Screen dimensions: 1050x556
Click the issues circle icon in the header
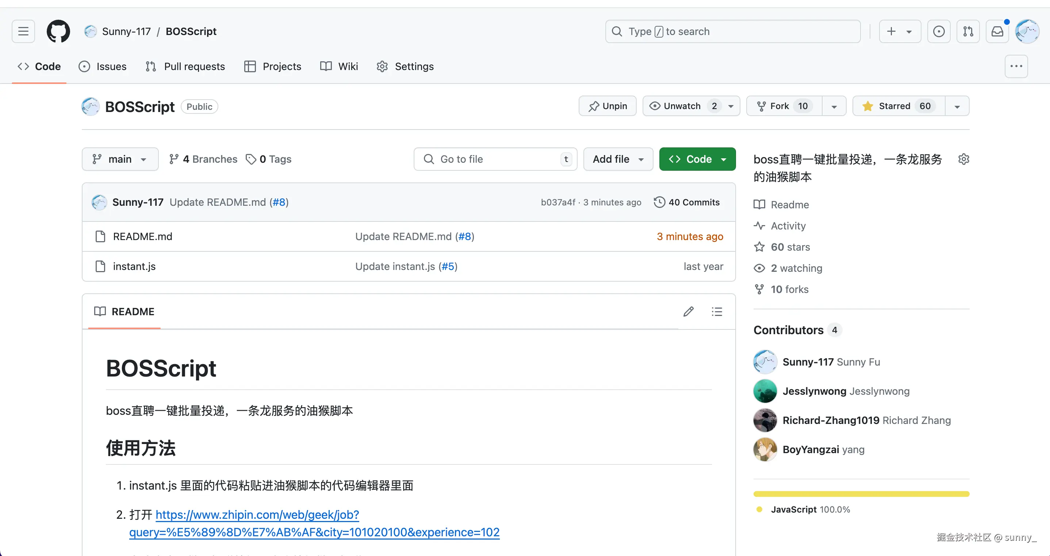click(x=939, y=31)
